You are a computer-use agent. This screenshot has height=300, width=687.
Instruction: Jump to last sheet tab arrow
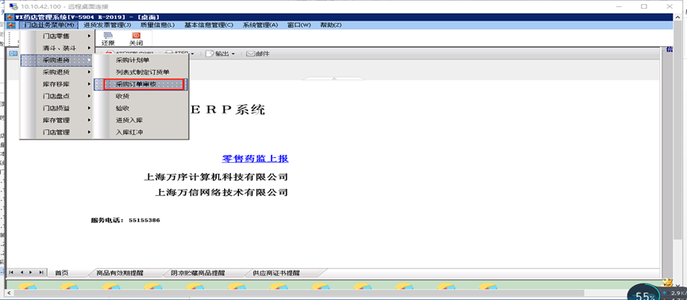tap(41, 272)
